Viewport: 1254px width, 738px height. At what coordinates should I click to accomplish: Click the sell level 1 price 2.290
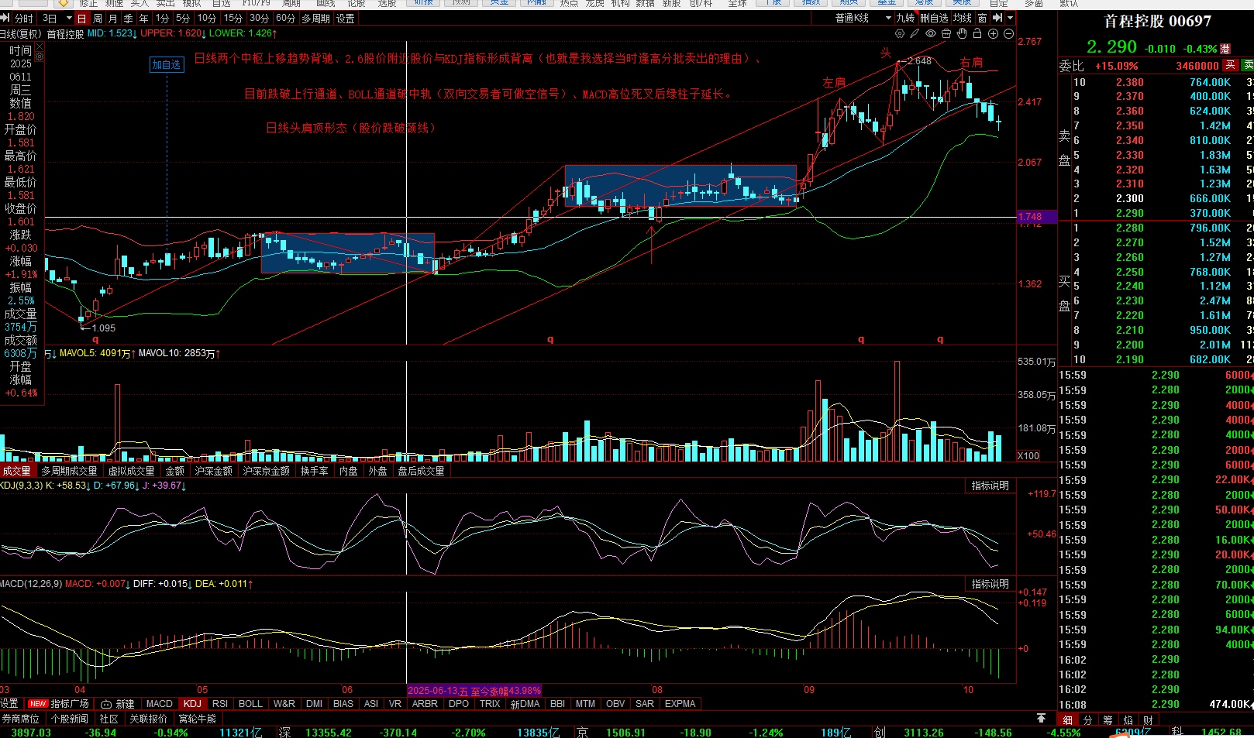point(1129,213)
